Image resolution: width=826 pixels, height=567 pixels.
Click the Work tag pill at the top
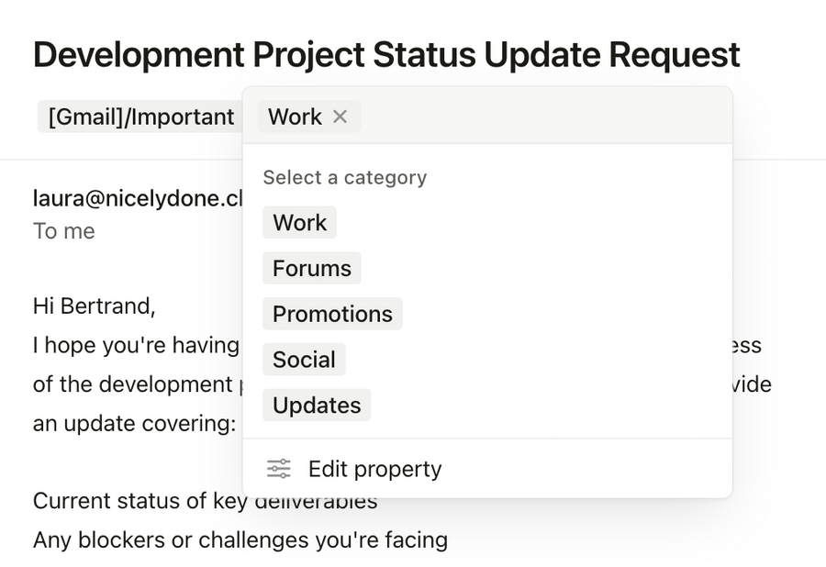(295, 117)
